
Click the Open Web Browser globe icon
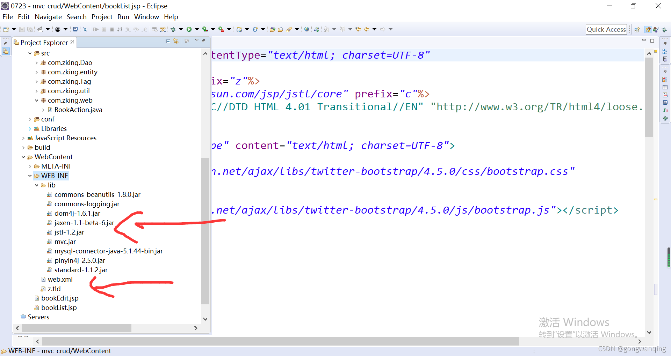pyautogui.click(x=306, y=29)
